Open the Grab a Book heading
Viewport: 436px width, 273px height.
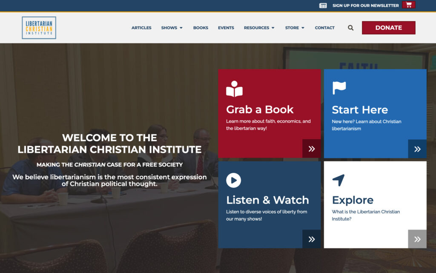coord(260,109)
